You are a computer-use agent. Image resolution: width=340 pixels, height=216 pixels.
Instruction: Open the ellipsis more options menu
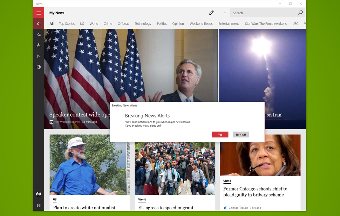tap(224, 13)
